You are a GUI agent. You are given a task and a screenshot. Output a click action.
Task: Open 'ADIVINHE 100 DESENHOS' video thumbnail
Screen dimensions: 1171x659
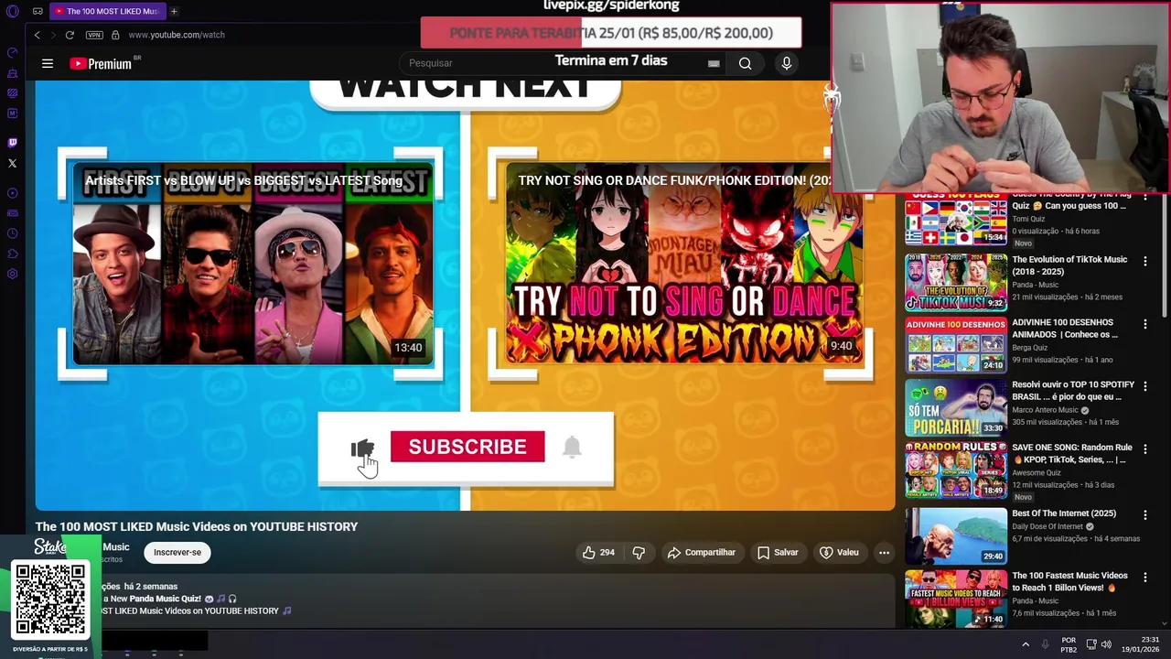coord(956,345)
